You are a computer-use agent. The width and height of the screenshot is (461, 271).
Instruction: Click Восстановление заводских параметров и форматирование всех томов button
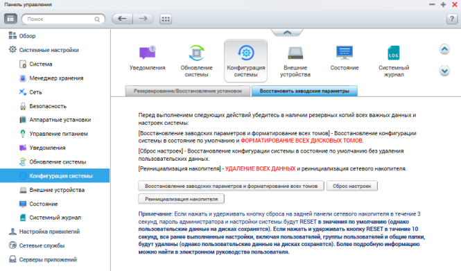(231, 186)
